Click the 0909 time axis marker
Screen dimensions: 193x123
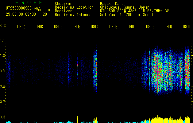[168, 26]
